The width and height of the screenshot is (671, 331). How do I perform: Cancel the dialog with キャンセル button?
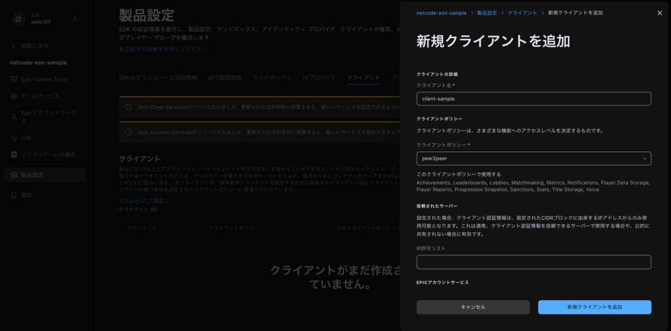(x=472, y=306)
